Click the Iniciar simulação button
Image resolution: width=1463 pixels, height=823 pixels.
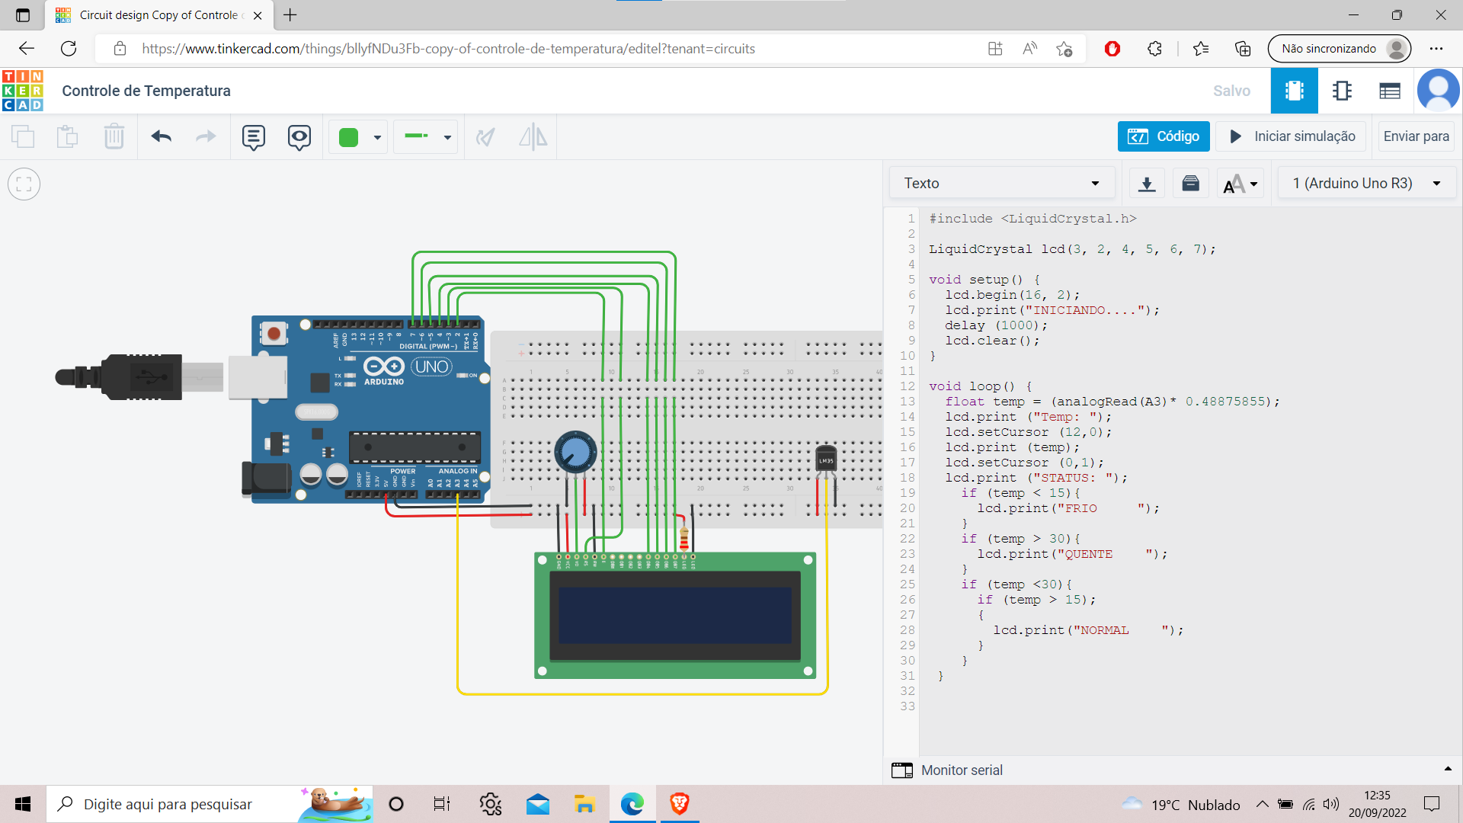click(1293, 136)
